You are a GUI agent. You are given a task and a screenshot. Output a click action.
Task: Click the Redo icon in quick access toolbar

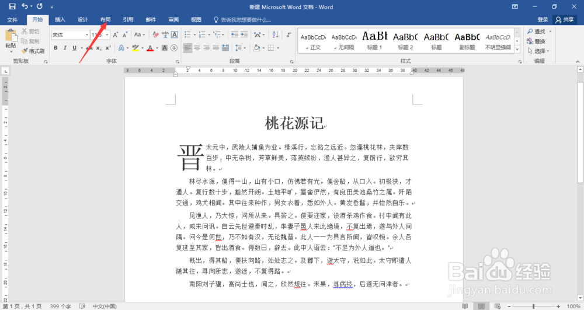pos(40,6)
